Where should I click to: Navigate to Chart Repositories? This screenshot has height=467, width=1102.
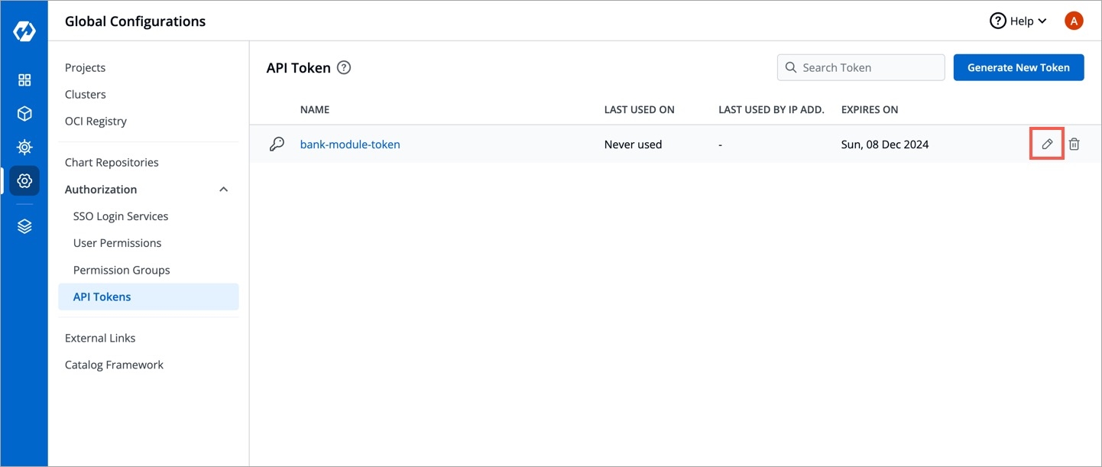pos(112,162)
